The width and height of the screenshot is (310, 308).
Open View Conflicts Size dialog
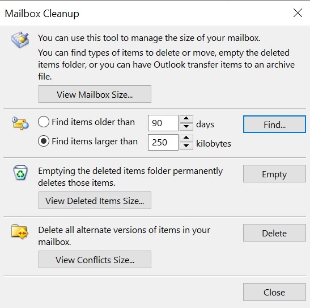(x=95, y=260)
